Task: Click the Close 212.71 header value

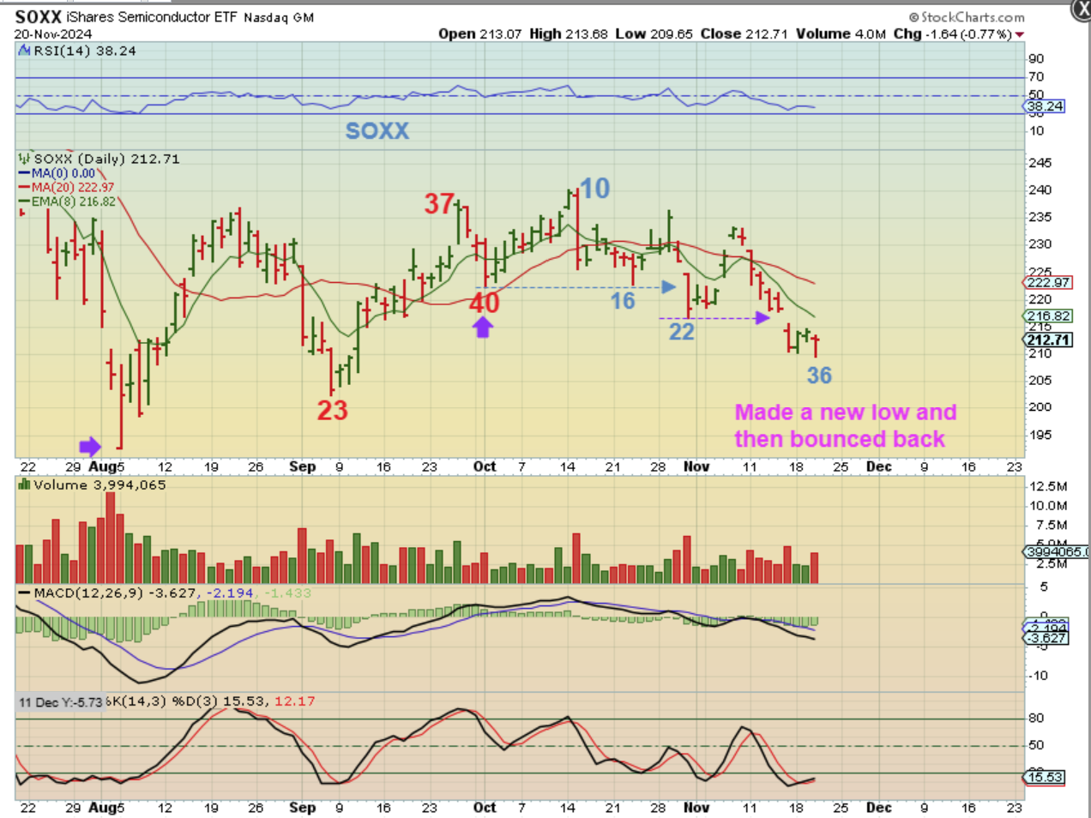Action: pyautogui.click(x=744, y=34)
